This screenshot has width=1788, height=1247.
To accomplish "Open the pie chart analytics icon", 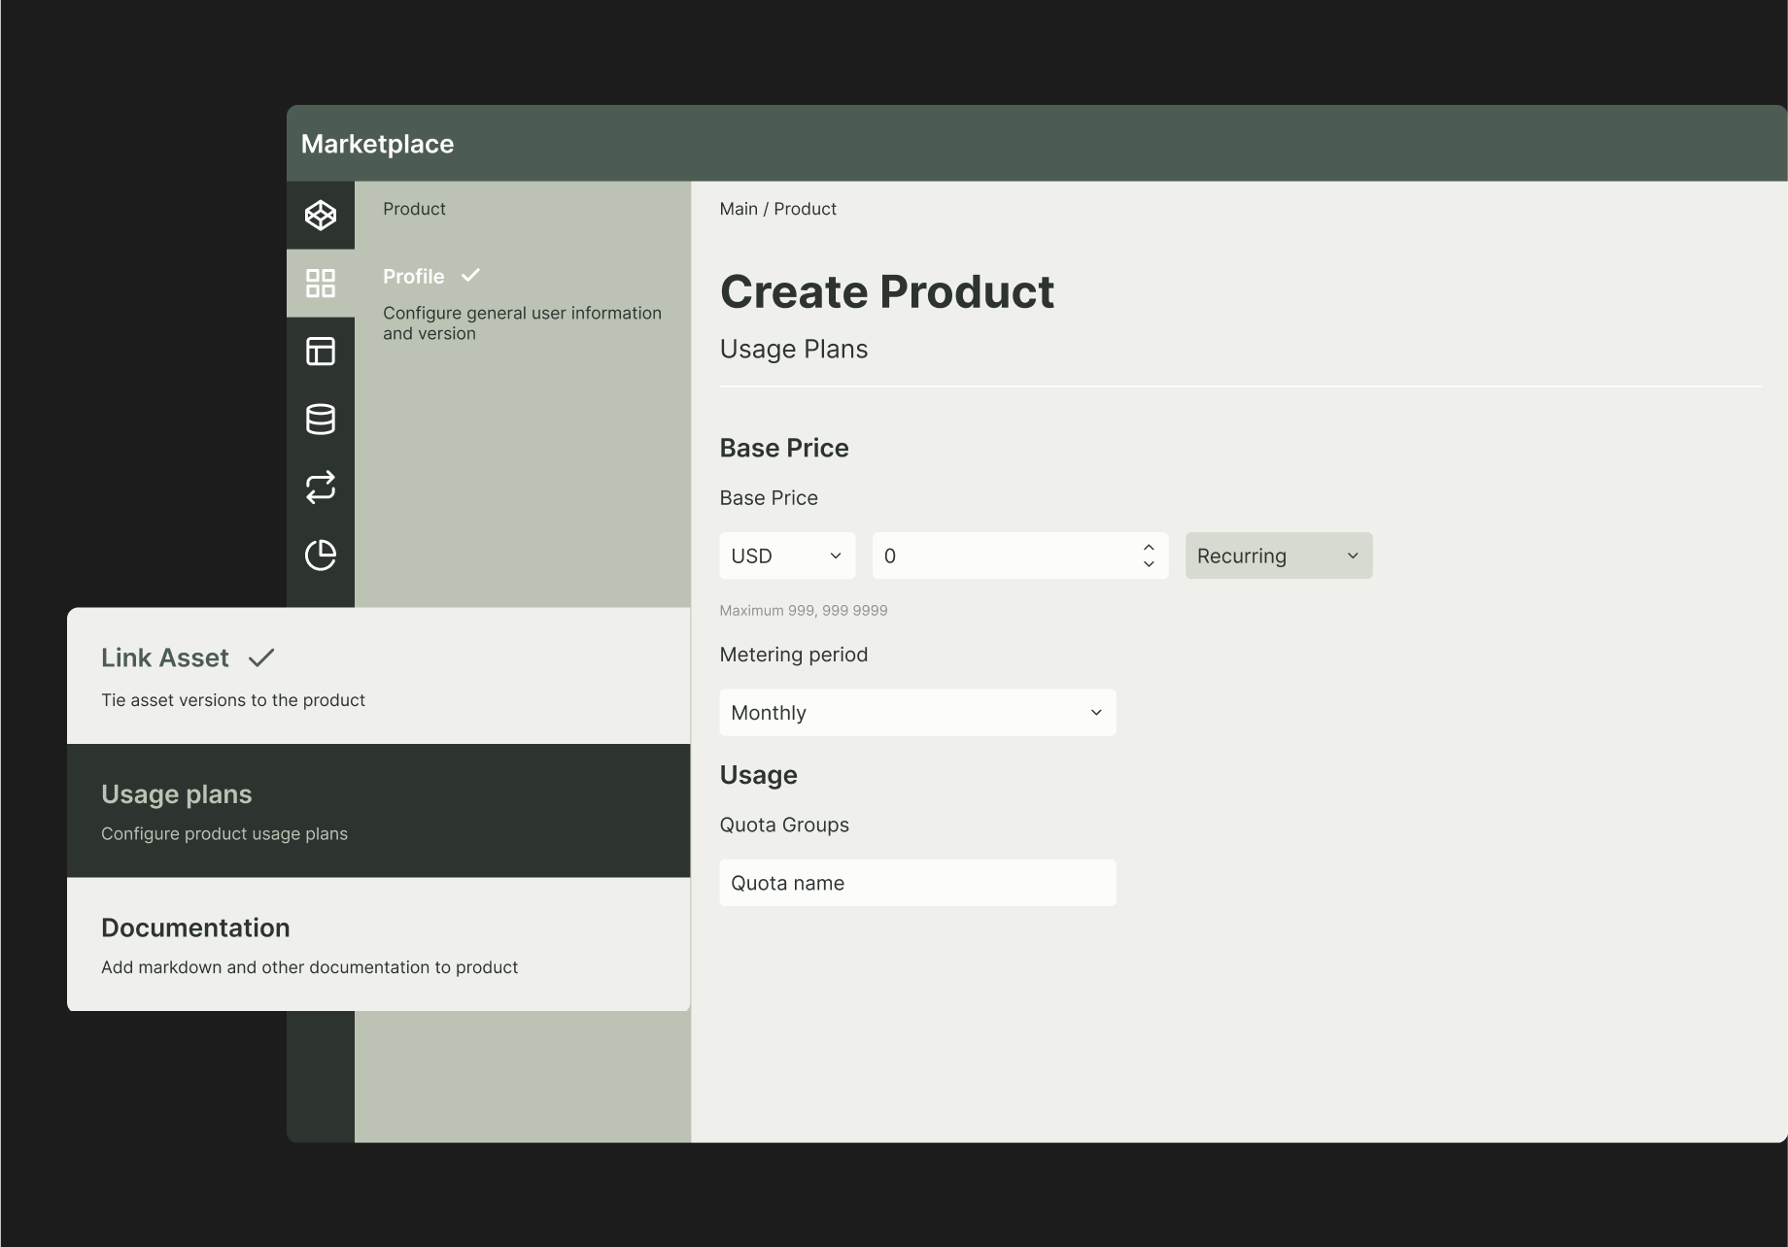I will click(320, 556).
